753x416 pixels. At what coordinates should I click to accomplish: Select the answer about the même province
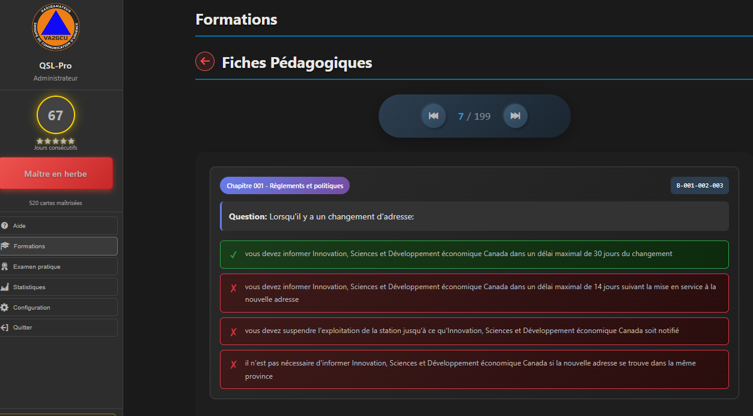474,370
